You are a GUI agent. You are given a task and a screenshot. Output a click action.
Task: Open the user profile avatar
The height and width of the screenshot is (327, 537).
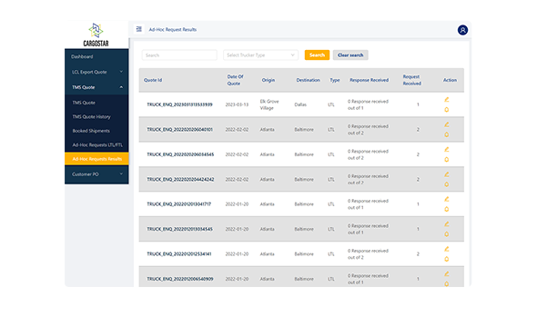(462, 30)
